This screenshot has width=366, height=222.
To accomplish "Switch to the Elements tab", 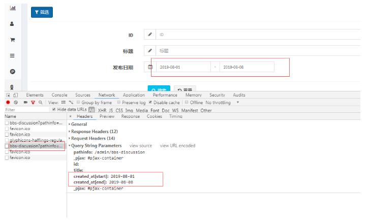I will [35, 95].
